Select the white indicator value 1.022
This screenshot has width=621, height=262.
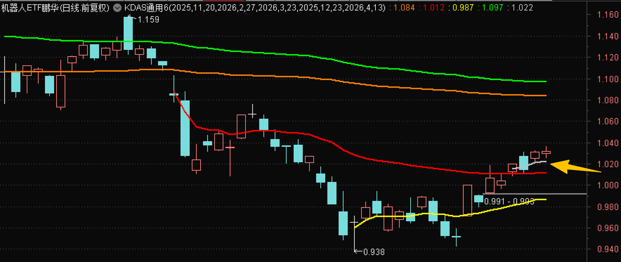[x=523, y=7]
